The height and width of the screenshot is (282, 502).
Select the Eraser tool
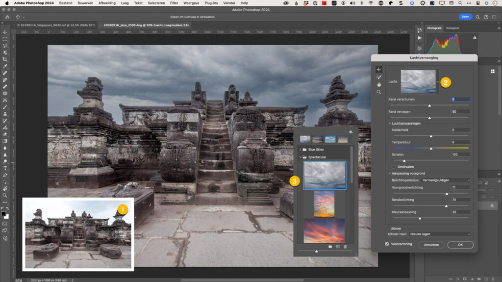tap(5, 134)
